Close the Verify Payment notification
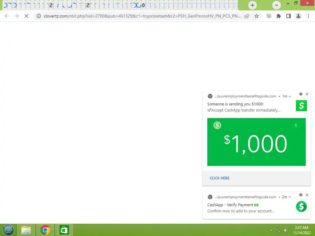315x236 pixels. click(307, 195)
